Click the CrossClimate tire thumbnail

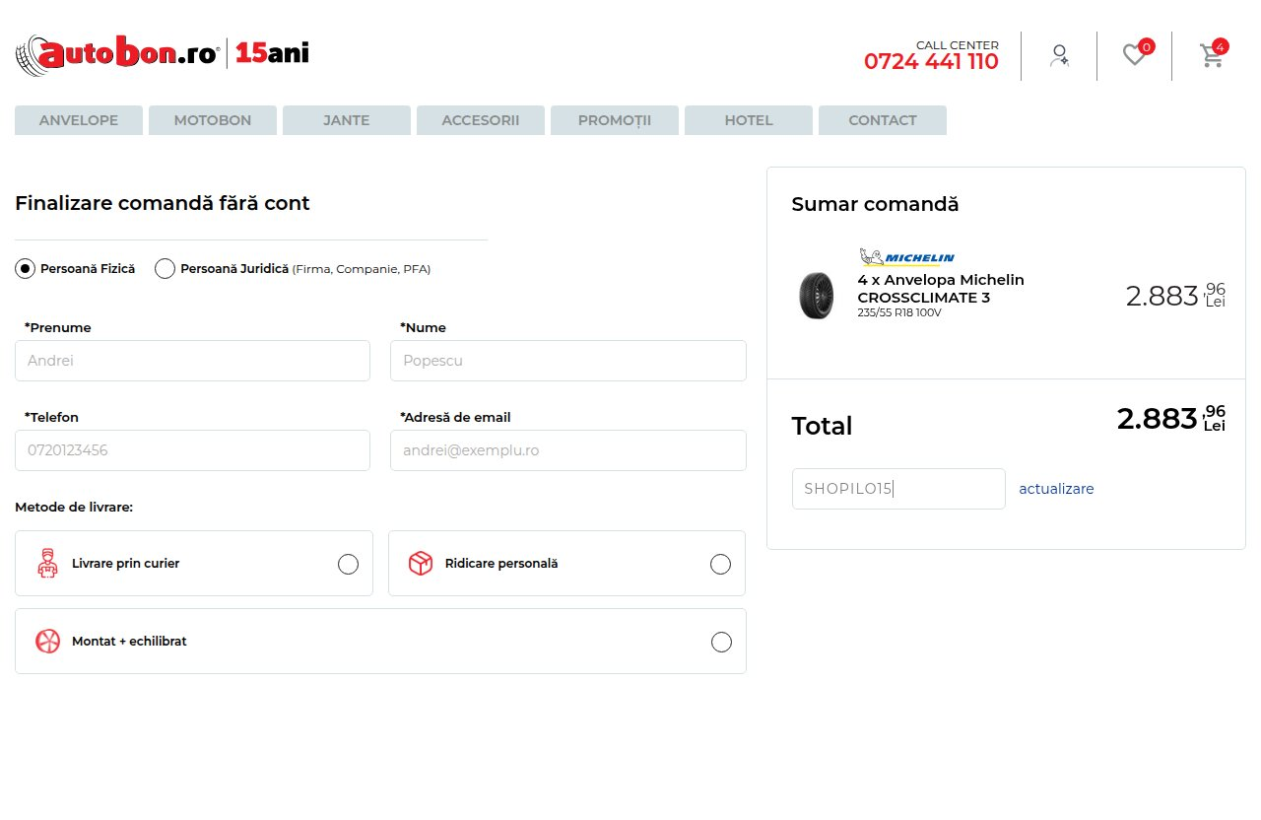[817, 296]
